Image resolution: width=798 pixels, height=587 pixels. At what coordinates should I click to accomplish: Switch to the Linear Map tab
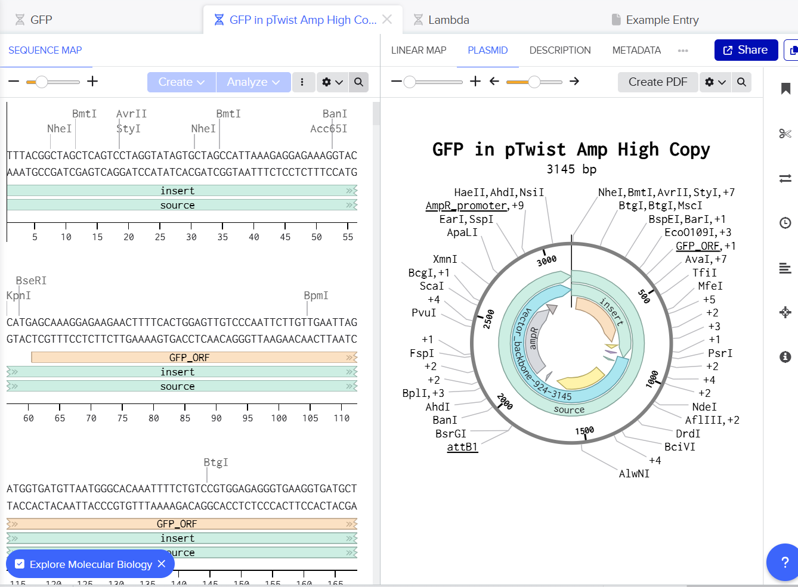click(419, 51)
